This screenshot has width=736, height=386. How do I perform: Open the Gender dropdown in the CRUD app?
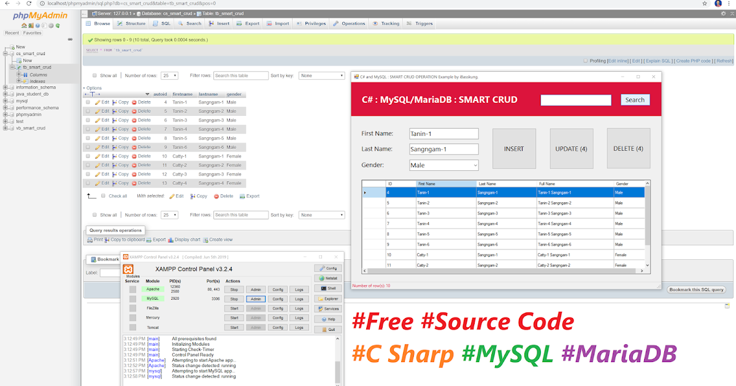[443, 165]
